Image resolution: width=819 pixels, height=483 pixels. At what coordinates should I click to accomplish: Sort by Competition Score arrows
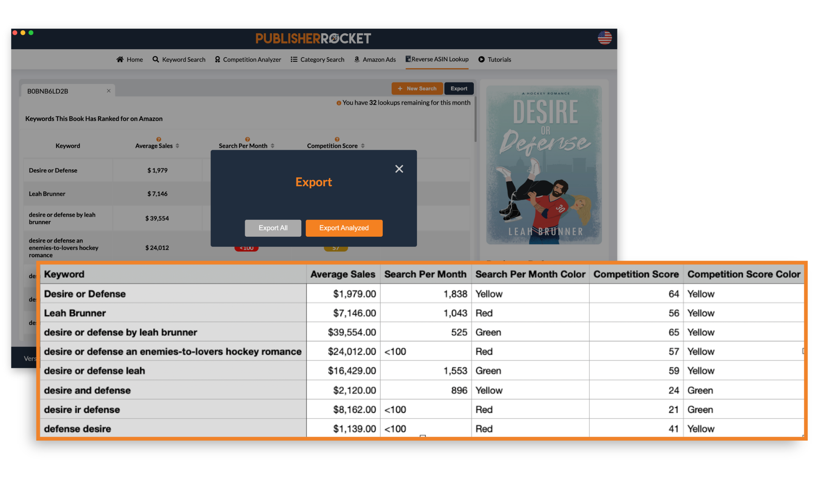click(363, 146)
